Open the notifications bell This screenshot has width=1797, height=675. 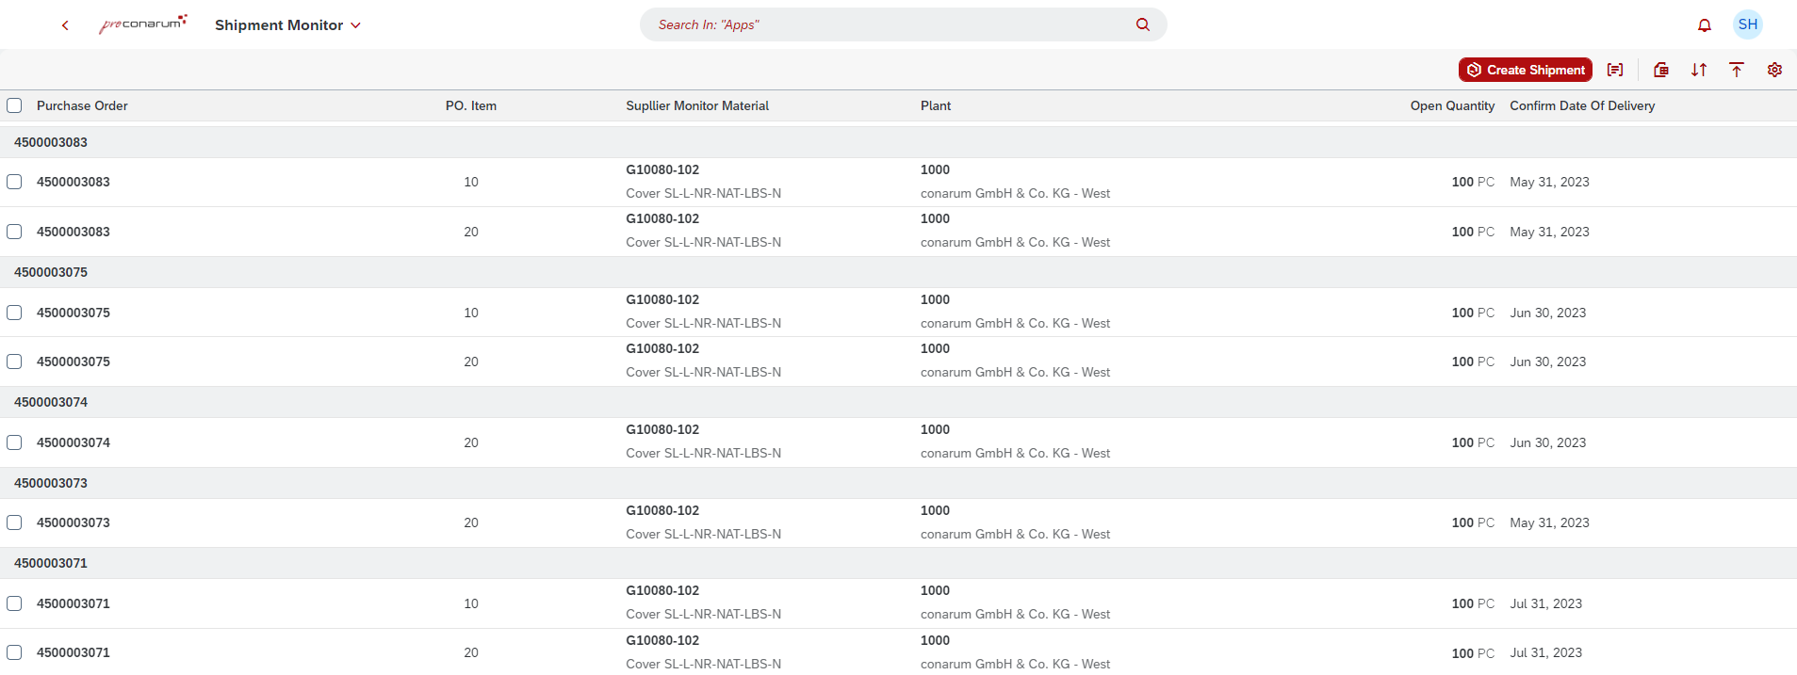tap(1704, 25)
